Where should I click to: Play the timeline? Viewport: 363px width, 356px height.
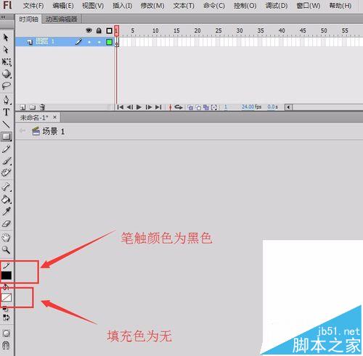point(139,107)
